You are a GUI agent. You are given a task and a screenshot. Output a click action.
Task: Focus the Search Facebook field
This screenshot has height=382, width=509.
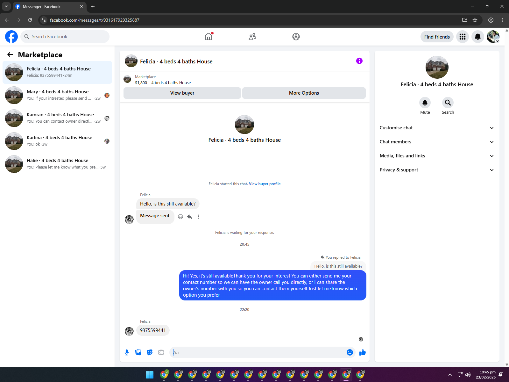coord(65,37)
